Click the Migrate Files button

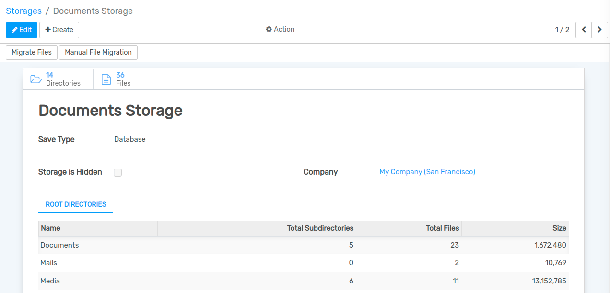32,52
